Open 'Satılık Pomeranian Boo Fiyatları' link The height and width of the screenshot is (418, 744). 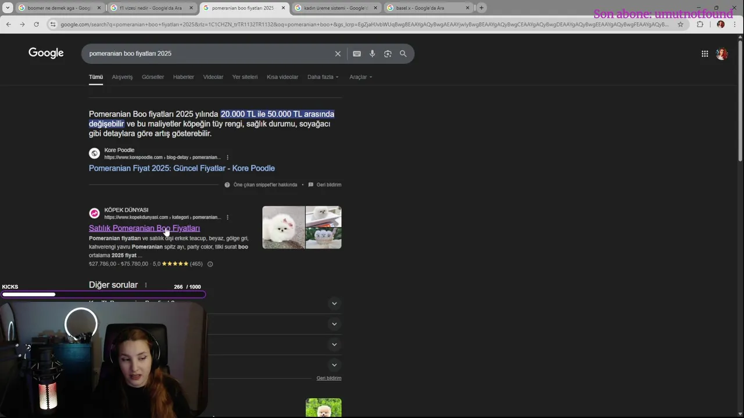tap(144, 228)
